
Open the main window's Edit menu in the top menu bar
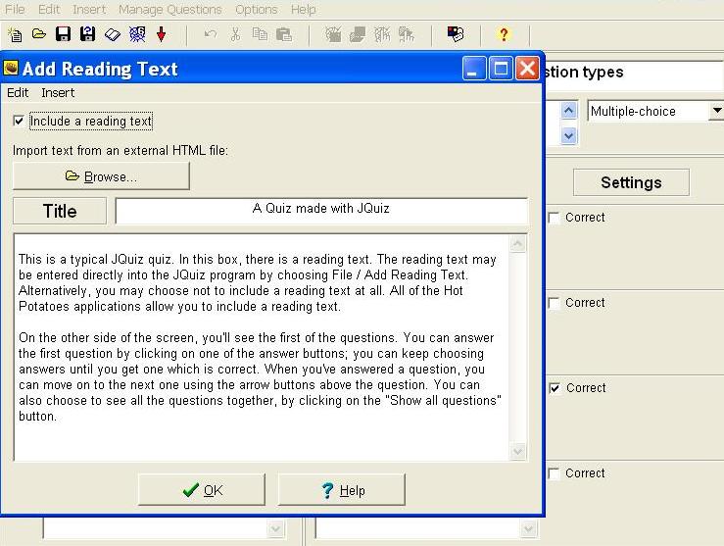click(x=49, y=9)
